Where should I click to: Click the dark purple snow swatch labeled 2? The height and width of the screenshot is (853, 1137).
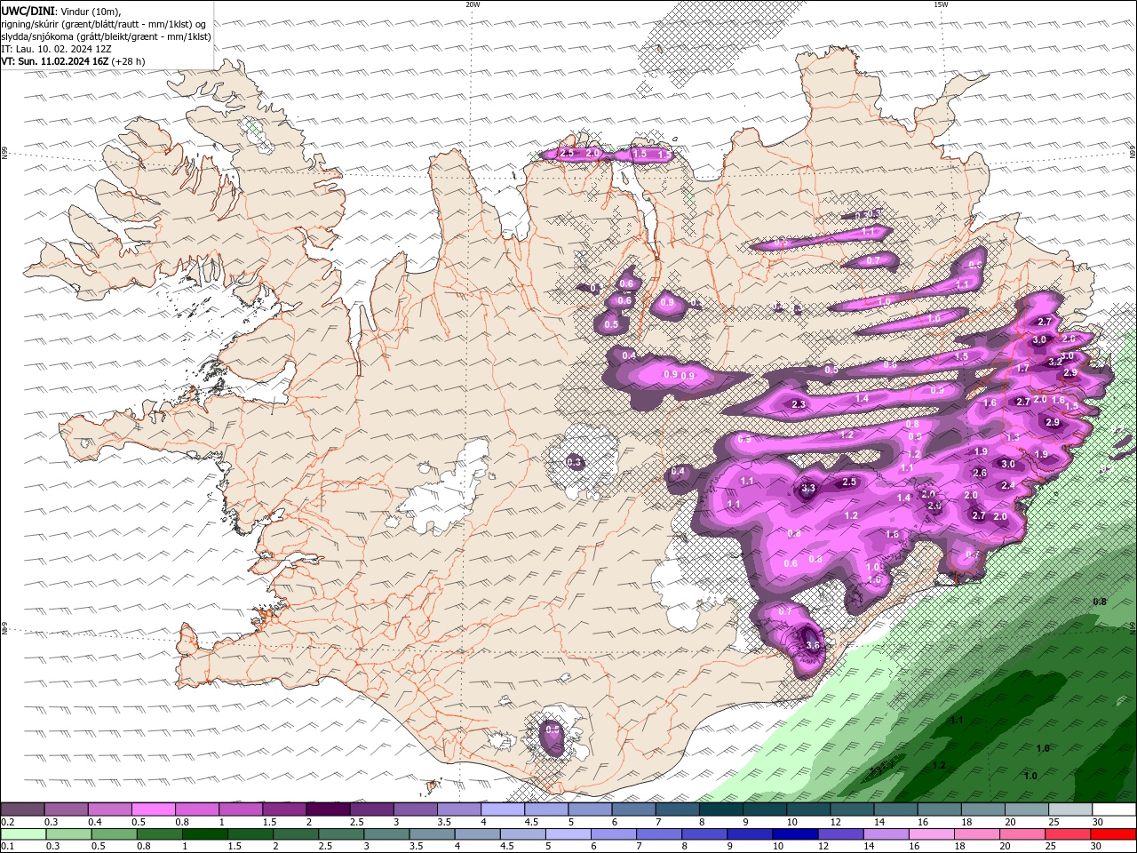click(x=328, y=809)
